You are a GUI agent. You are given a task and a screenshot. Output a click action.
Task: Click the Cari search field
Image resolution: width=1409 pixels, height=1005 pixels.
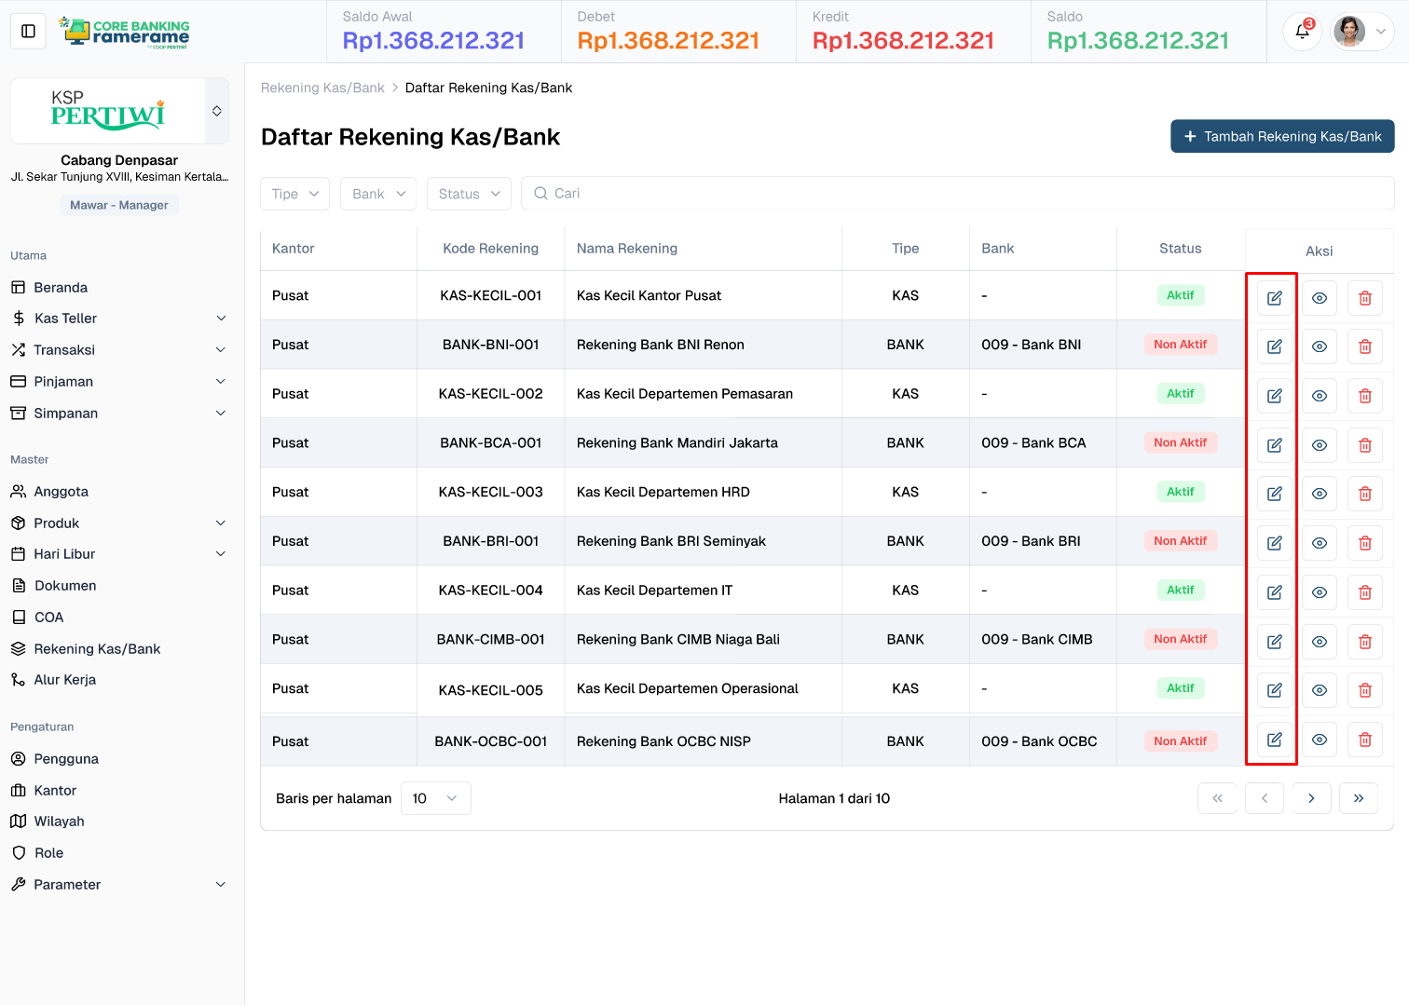(x=958, y=194)
